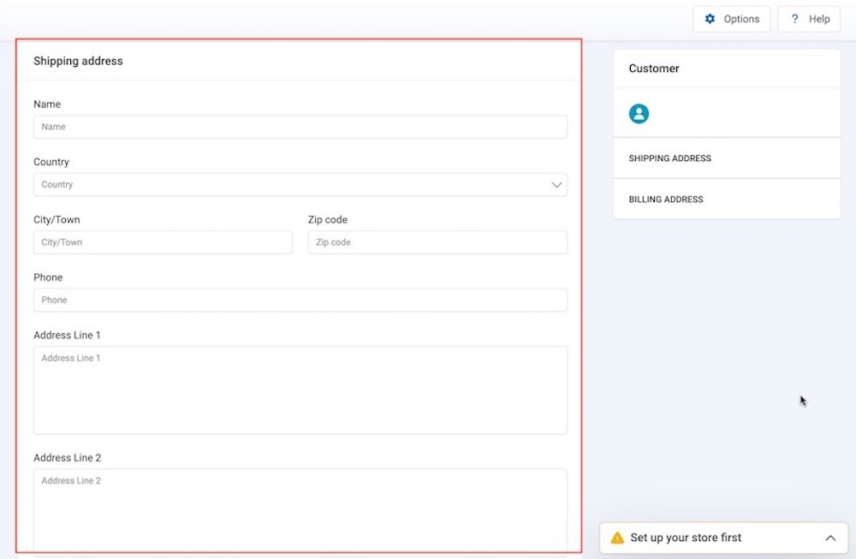This screenshot has height=559, width=856.
Task: Click inside Address Line 1 textarea
Action: (x=300, y=390)
